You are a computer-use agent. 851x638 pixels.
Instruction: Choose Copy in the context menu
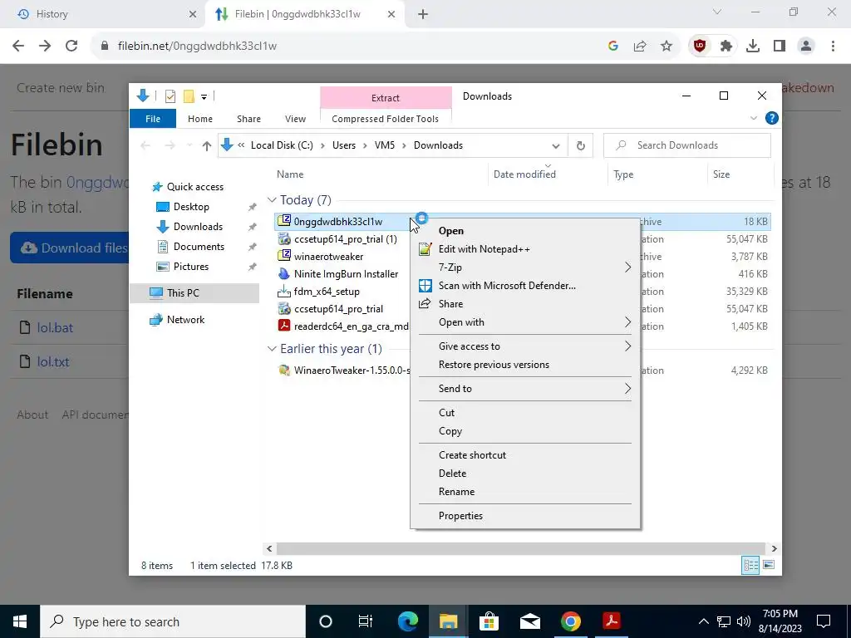(x=525, y=431)
